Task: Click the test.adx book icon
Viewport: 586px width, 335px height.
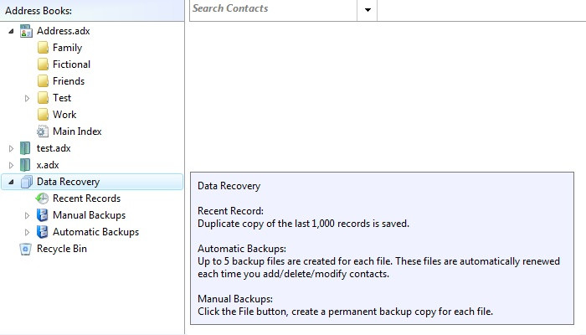Action: click(25, 148)
